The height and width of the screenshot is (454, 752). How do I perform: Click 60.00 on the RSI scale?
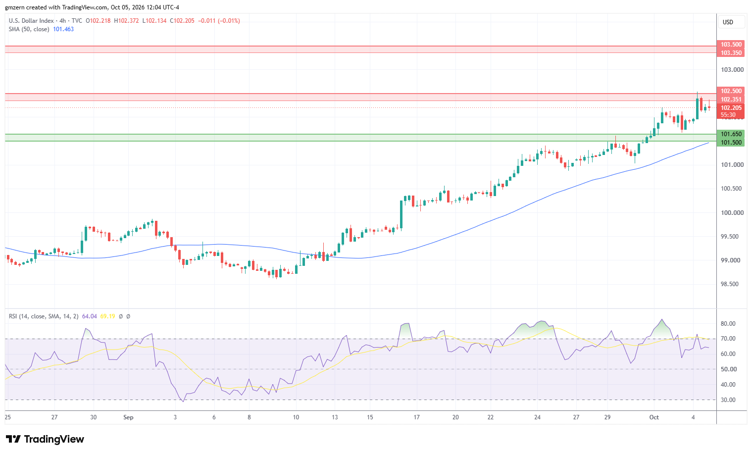(728, 354)
